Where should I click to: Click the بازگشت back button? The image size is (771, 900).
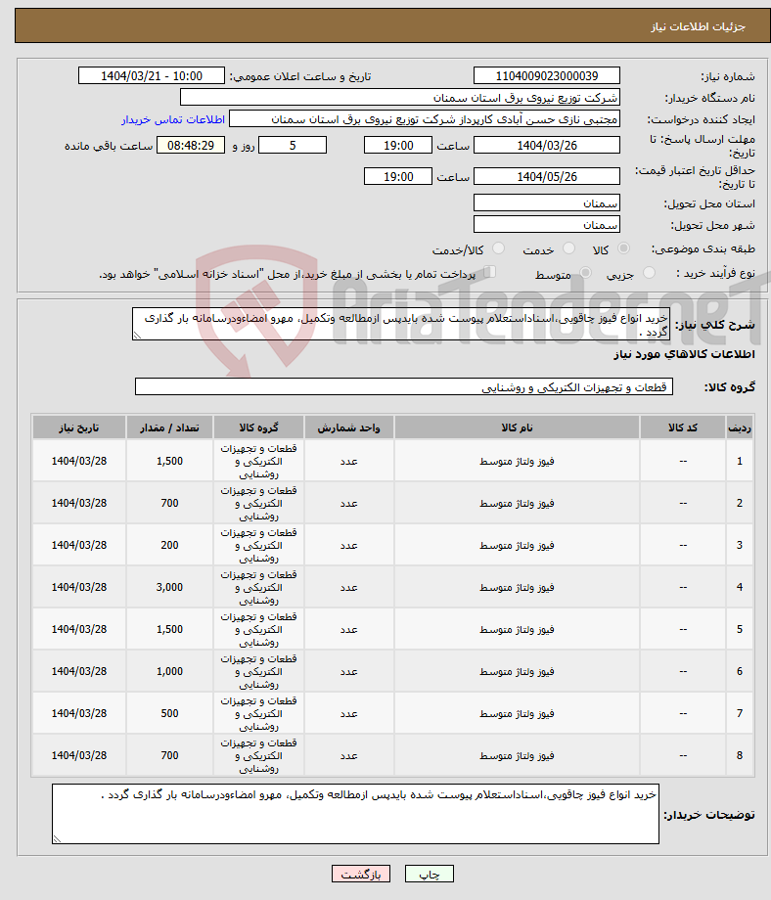coord(360,874)
